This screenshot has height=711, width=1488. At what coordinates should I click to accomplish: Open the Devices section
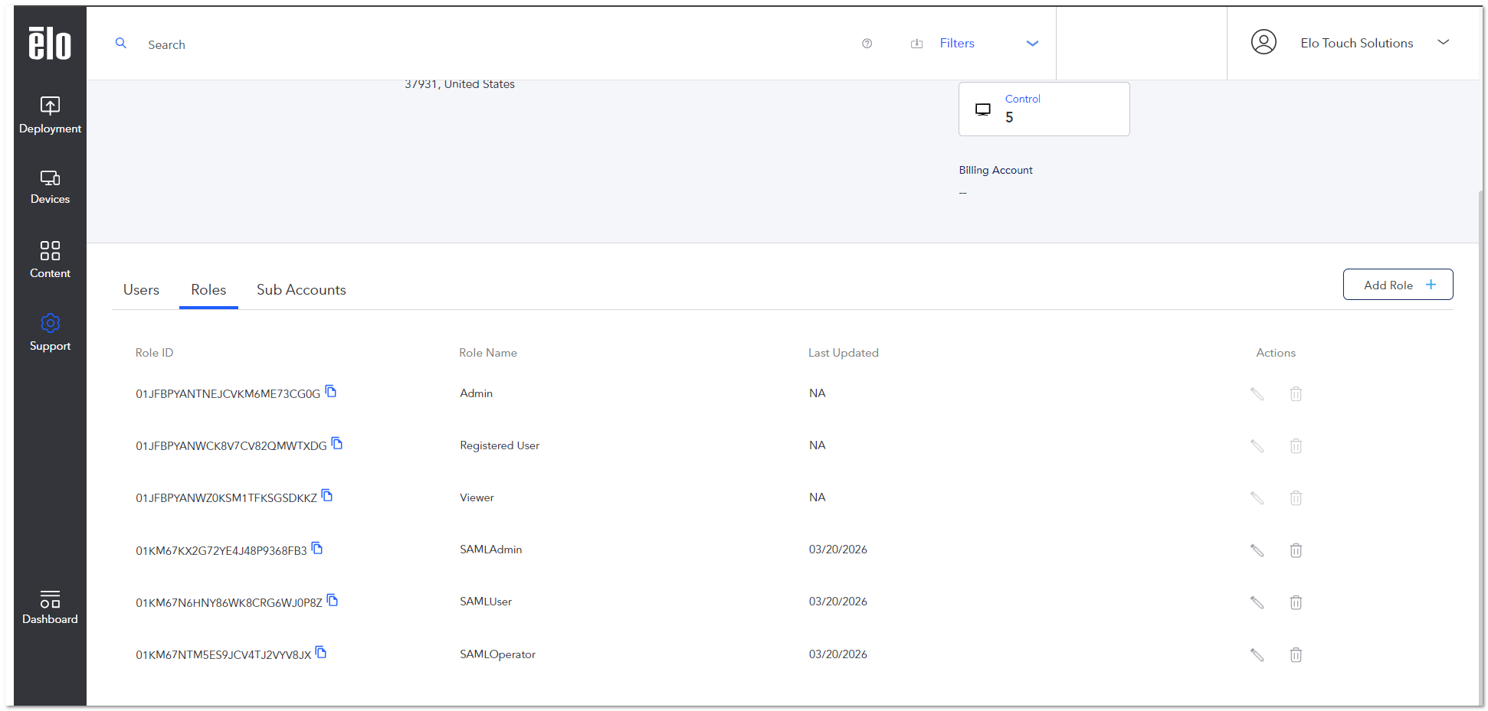tap(50, 187)
